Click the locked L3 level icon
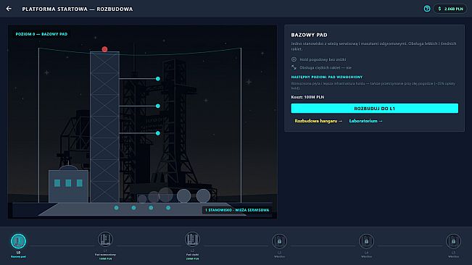472x265 pixels. click(279, 241)
